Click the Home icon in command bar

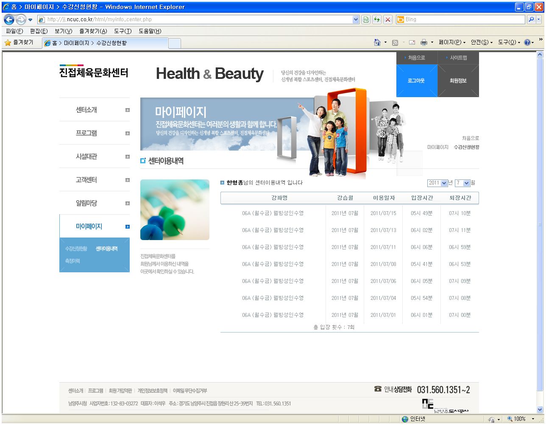pyautogui.click(x=377, y=42)
